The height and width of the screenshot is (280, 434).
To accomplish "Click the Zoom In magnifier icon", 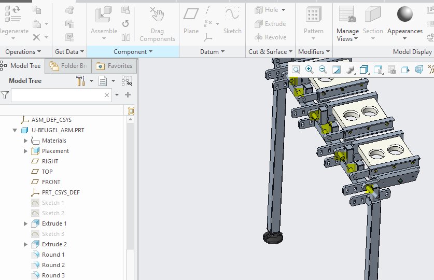I will (x=309, y=69).
